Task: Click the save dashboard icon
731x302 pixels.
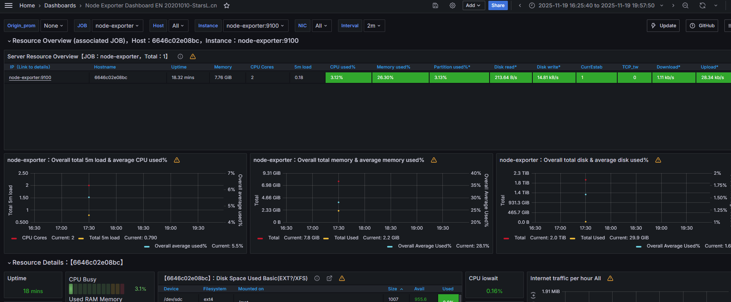Action: point(435,5)
